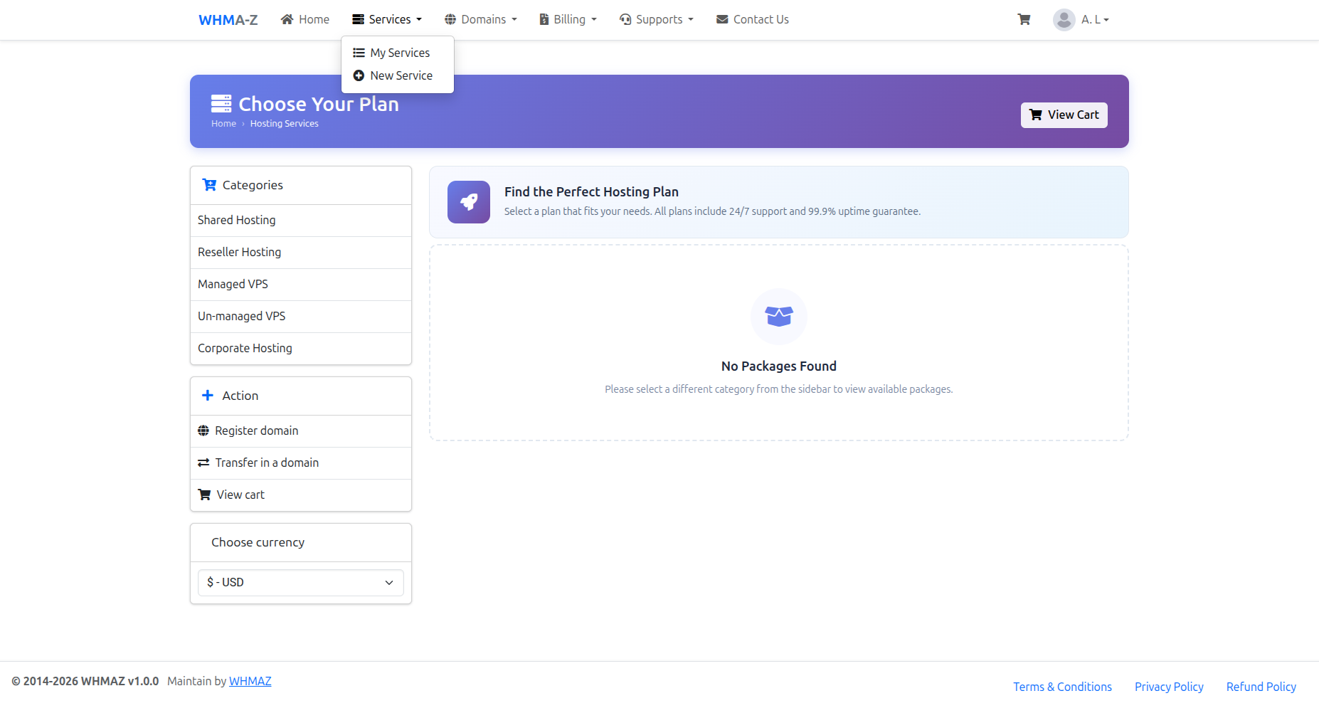Open the Contact Us menu item
This screenshot has height=713, width=1319.
coord(752,19)
